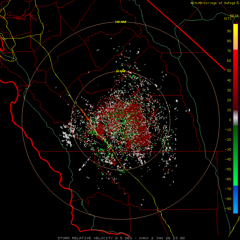Click the 50 value on velocity scale

(229, 71)
